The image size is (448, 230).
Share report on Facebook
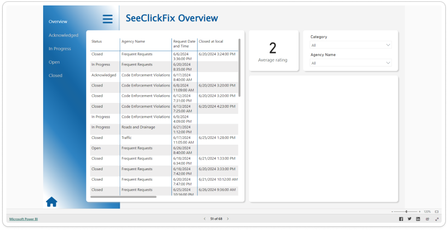(401, 219)
